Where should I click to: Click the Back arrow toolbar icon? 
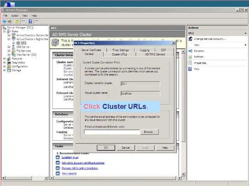coord(4,21)
